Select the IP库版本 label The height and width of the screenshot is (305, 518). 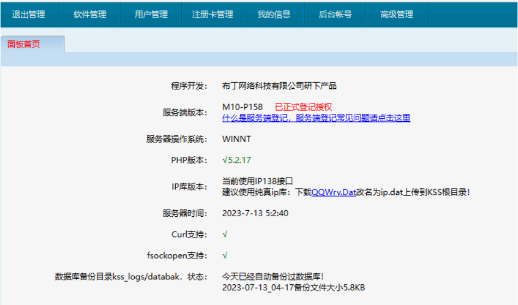pyautogui.click(x=189, y=187)
